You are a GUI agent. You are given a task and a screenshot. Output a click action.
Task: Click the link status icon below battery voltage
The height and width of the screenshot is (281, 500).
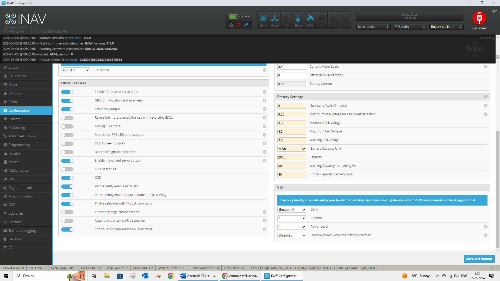[x=246, y=25]
